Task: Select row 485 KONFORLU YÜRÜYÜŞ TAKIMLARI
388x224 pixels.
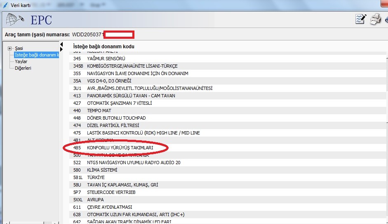Action: coord(228,148)
